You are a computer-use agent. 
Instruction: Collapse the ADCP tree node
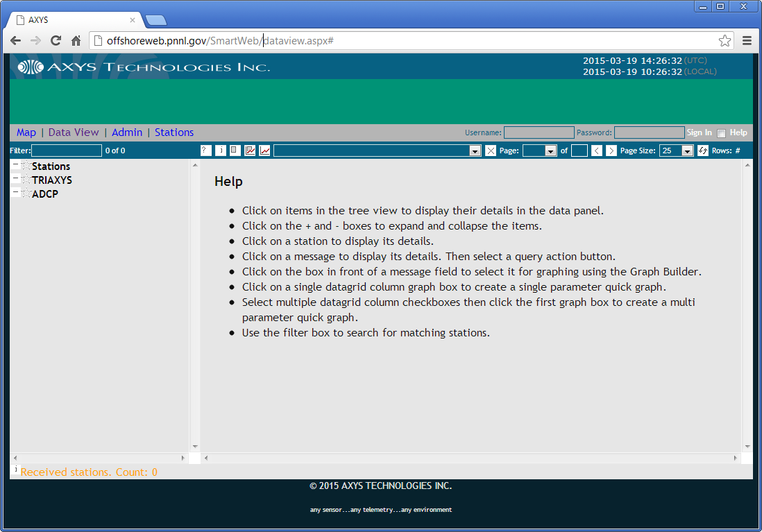(x=15, y=192)
